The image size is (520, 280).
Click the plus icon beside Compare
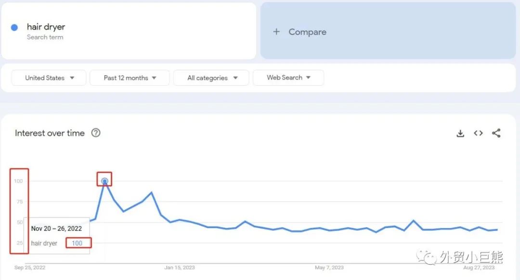click(276, 32)
